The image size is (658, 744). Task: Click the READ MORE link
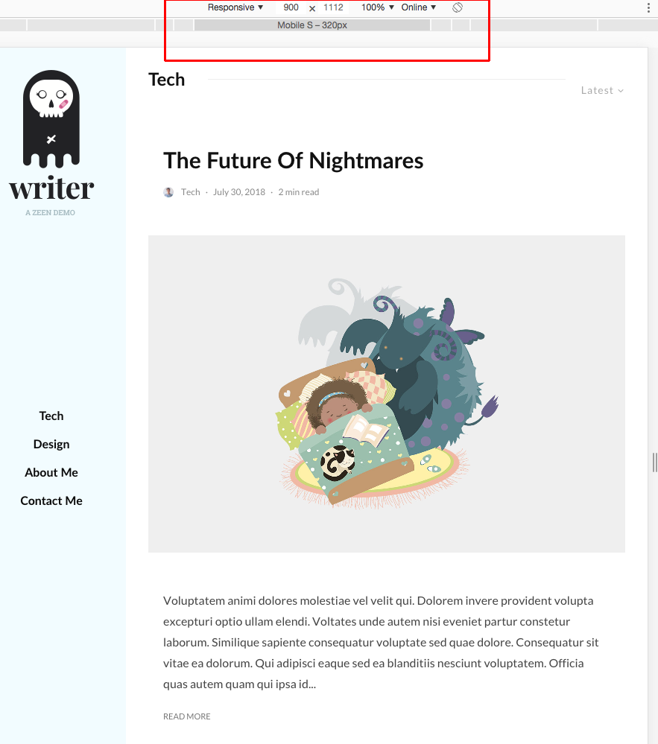click(186, 716)
